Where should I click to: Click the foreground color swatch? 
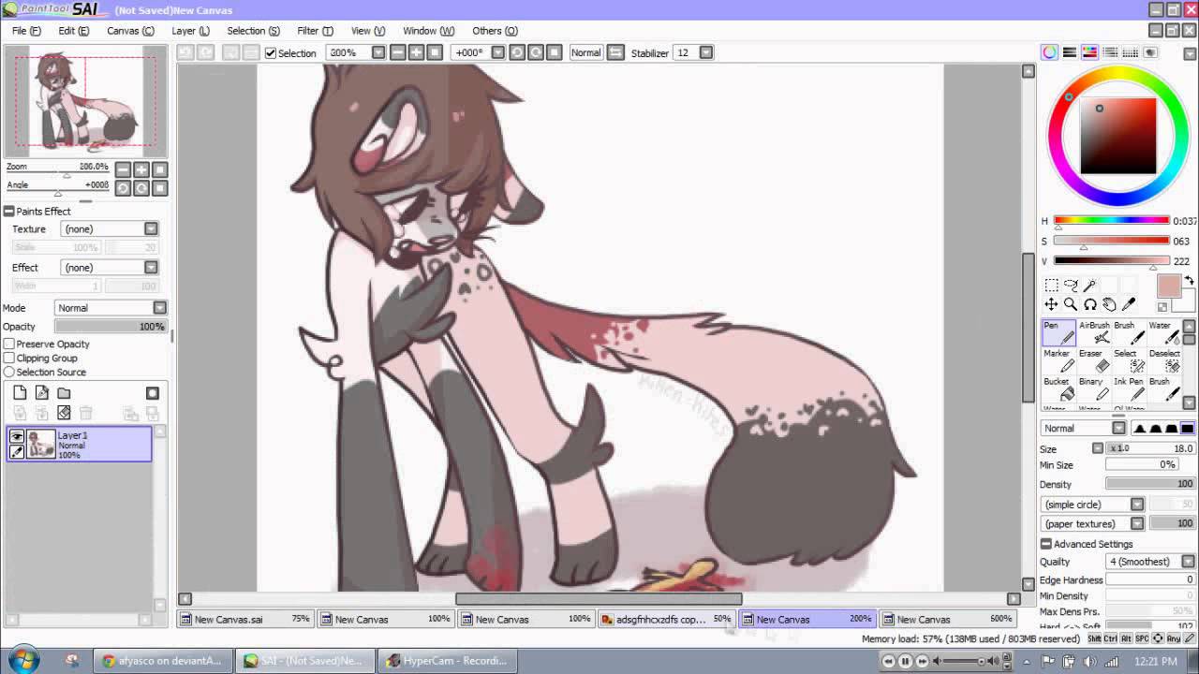tap(1168, 286)
